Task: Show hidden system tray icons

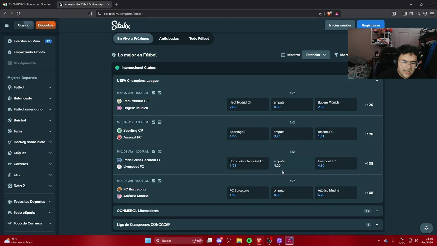Action: (378, 241)
